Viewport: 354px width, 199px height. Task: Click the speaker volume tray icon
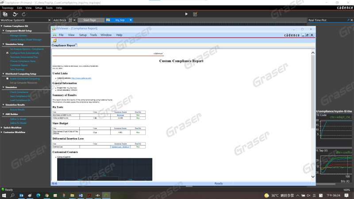308,195
